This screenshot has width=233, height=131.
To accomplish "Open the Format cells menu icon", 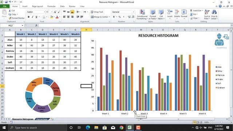I will point(184,12).
